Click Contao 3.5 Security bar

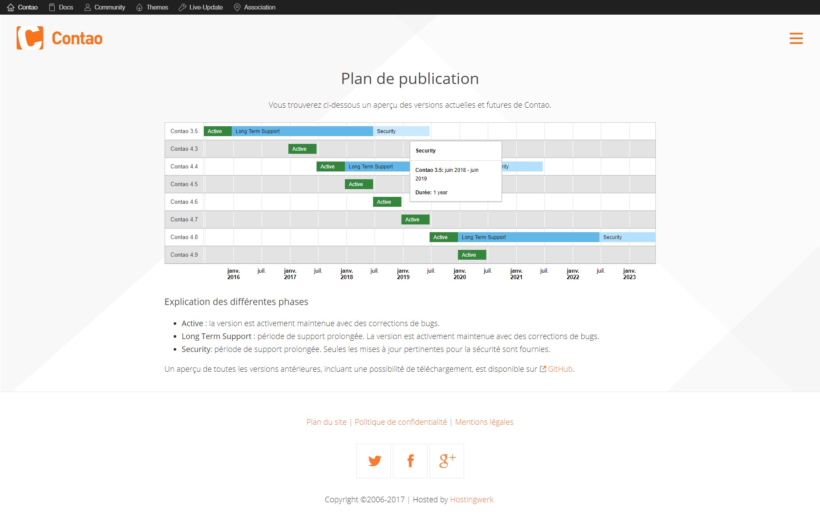(x=401, y=131)
